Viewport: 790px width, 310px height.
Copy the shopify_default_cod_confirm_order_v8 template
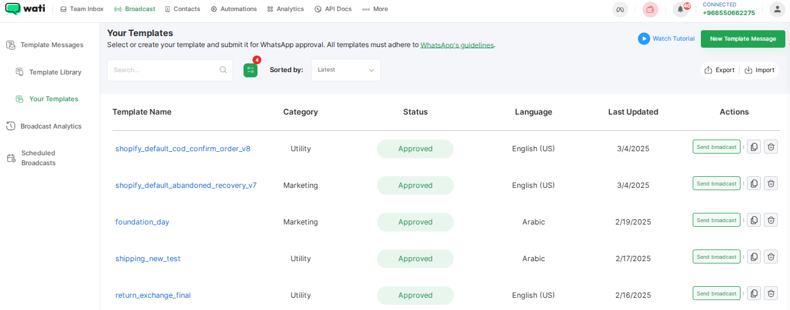pos(754,147)
